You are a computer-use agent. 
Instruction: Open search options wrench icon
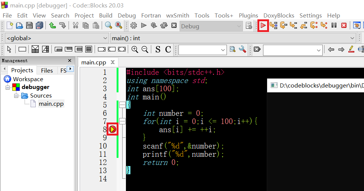[x=243, y=49]
